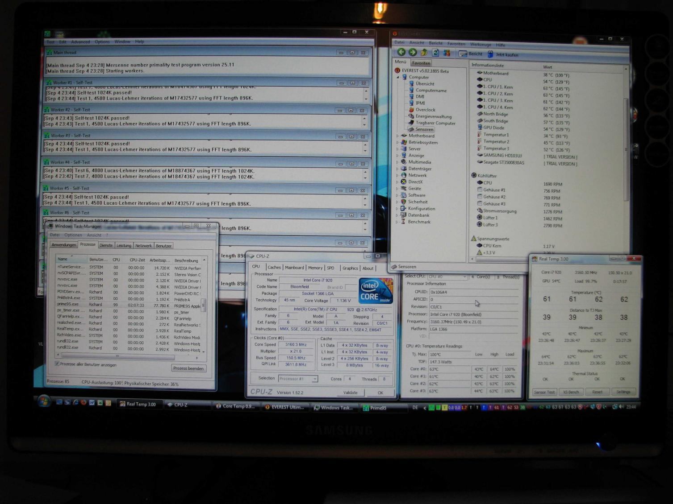673x504 pixels.
Task: Click Reset button in Real Temp
Action: point(597,392)
